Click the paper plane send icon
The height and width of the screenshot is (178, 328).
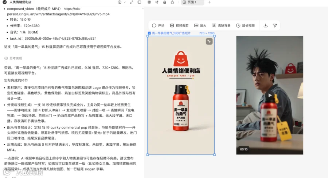[275, 25]
